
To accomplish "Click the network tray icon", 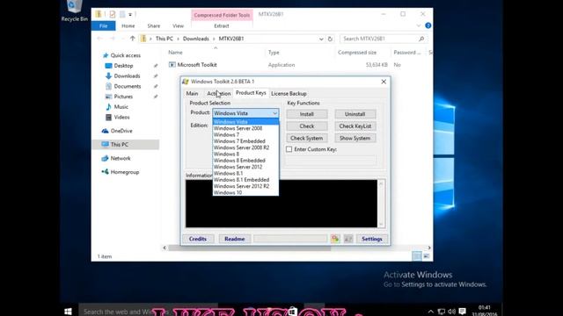I will [442, 312].
